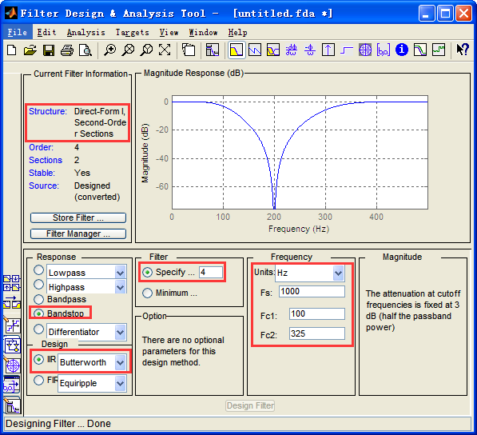Open the Pole/Zero Editor sidebar panel
The width and height of the screenshot is (477, 435).
(x=12, y=365)
